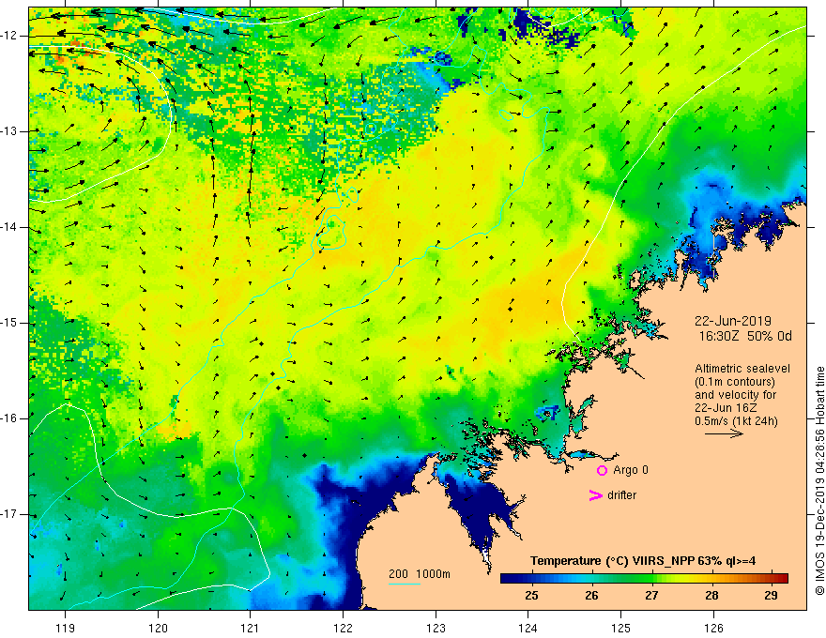Click the text 16:30Z 50% 0d
This screenshot has height=638, width=826.
745,336
